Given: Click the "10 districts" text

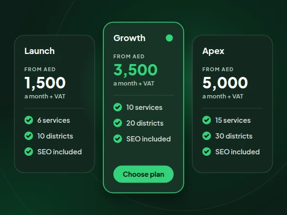Looking at the screenshot, I should pyautogui.click(x=55, y=136).
